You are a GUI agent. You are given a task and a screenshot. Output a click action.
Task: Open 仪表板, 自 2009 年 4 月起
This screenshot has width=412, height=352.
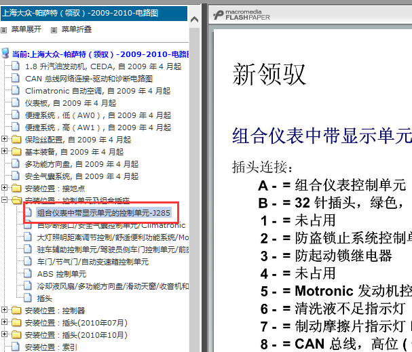point(71,103)
